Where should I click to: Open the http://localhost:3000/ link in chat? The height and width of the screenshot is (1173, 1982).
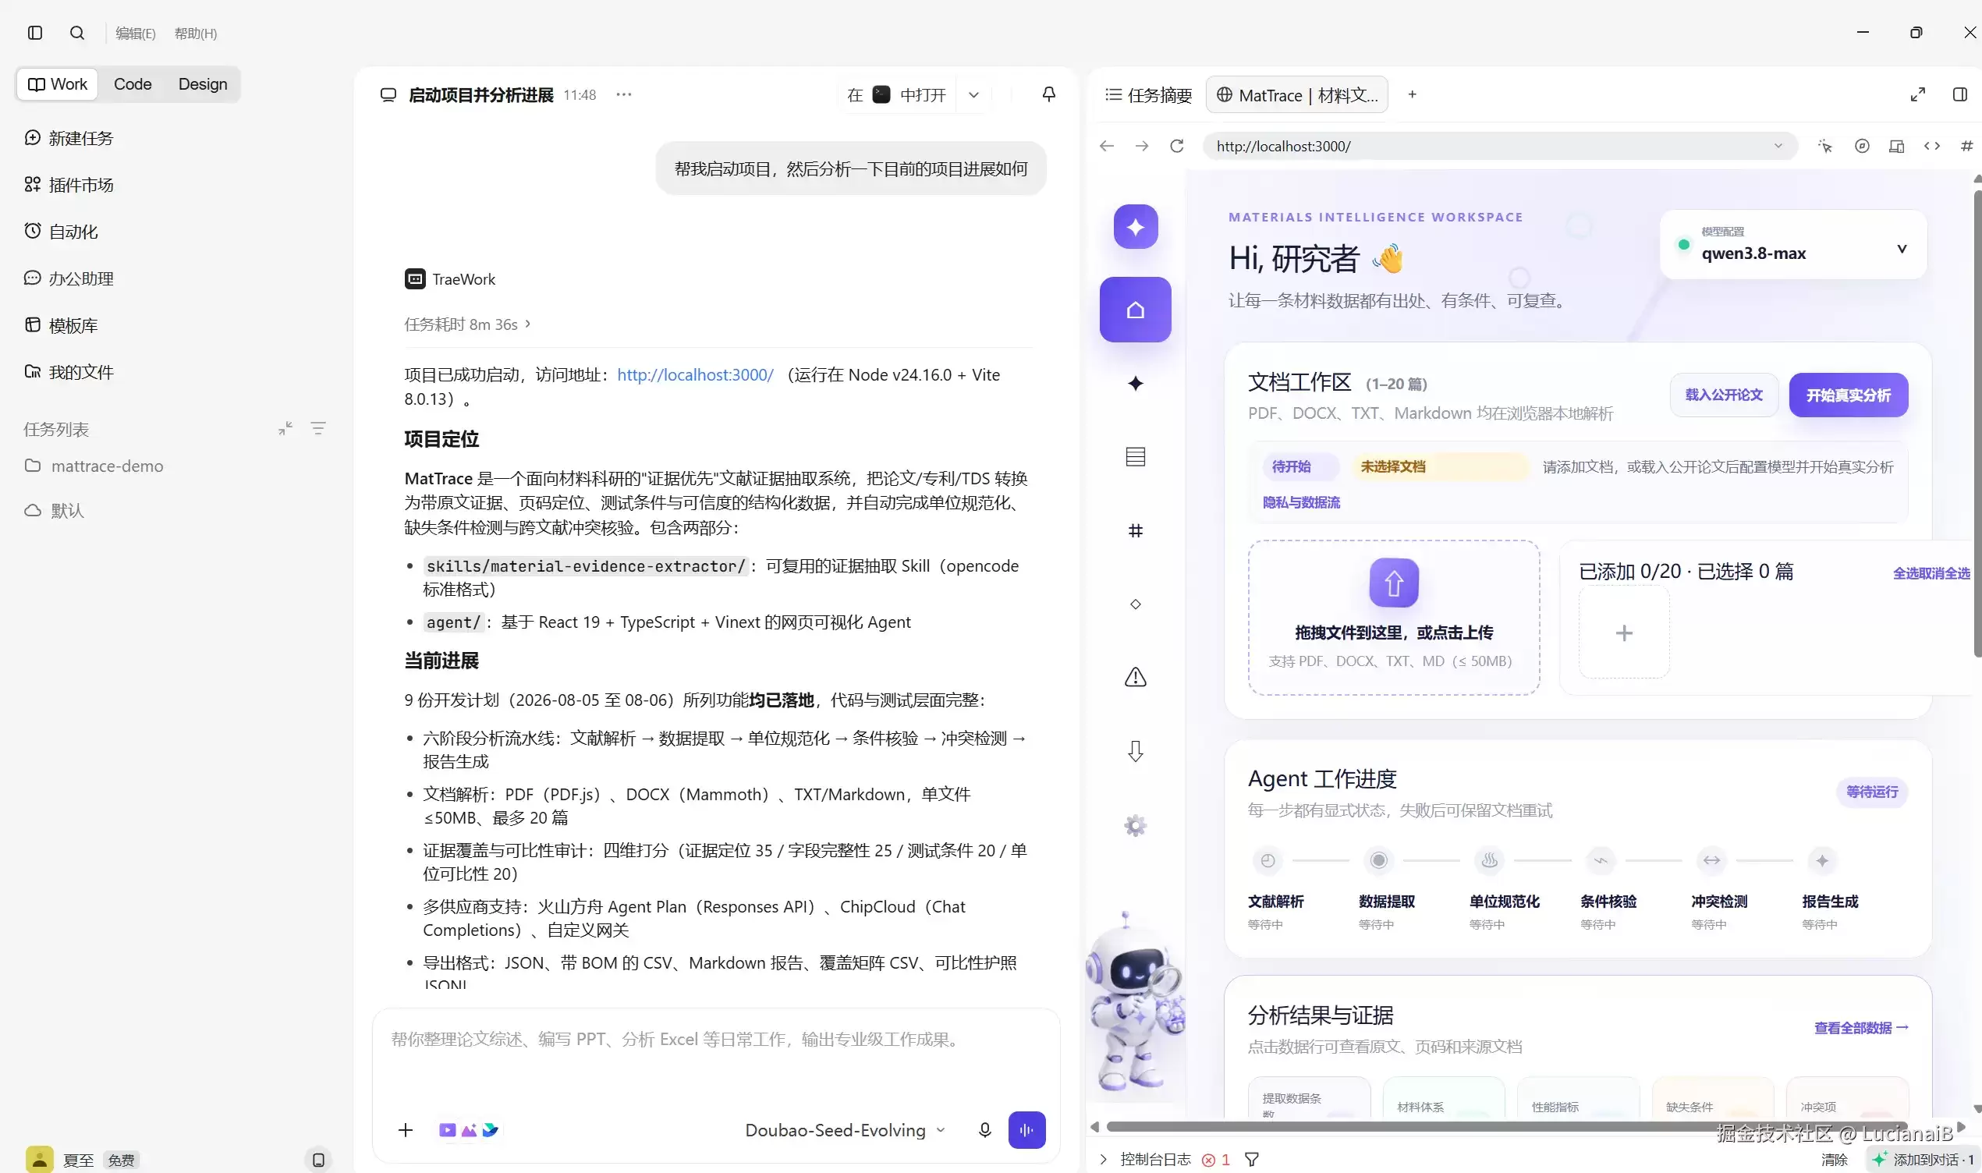(x=695, y=374)
